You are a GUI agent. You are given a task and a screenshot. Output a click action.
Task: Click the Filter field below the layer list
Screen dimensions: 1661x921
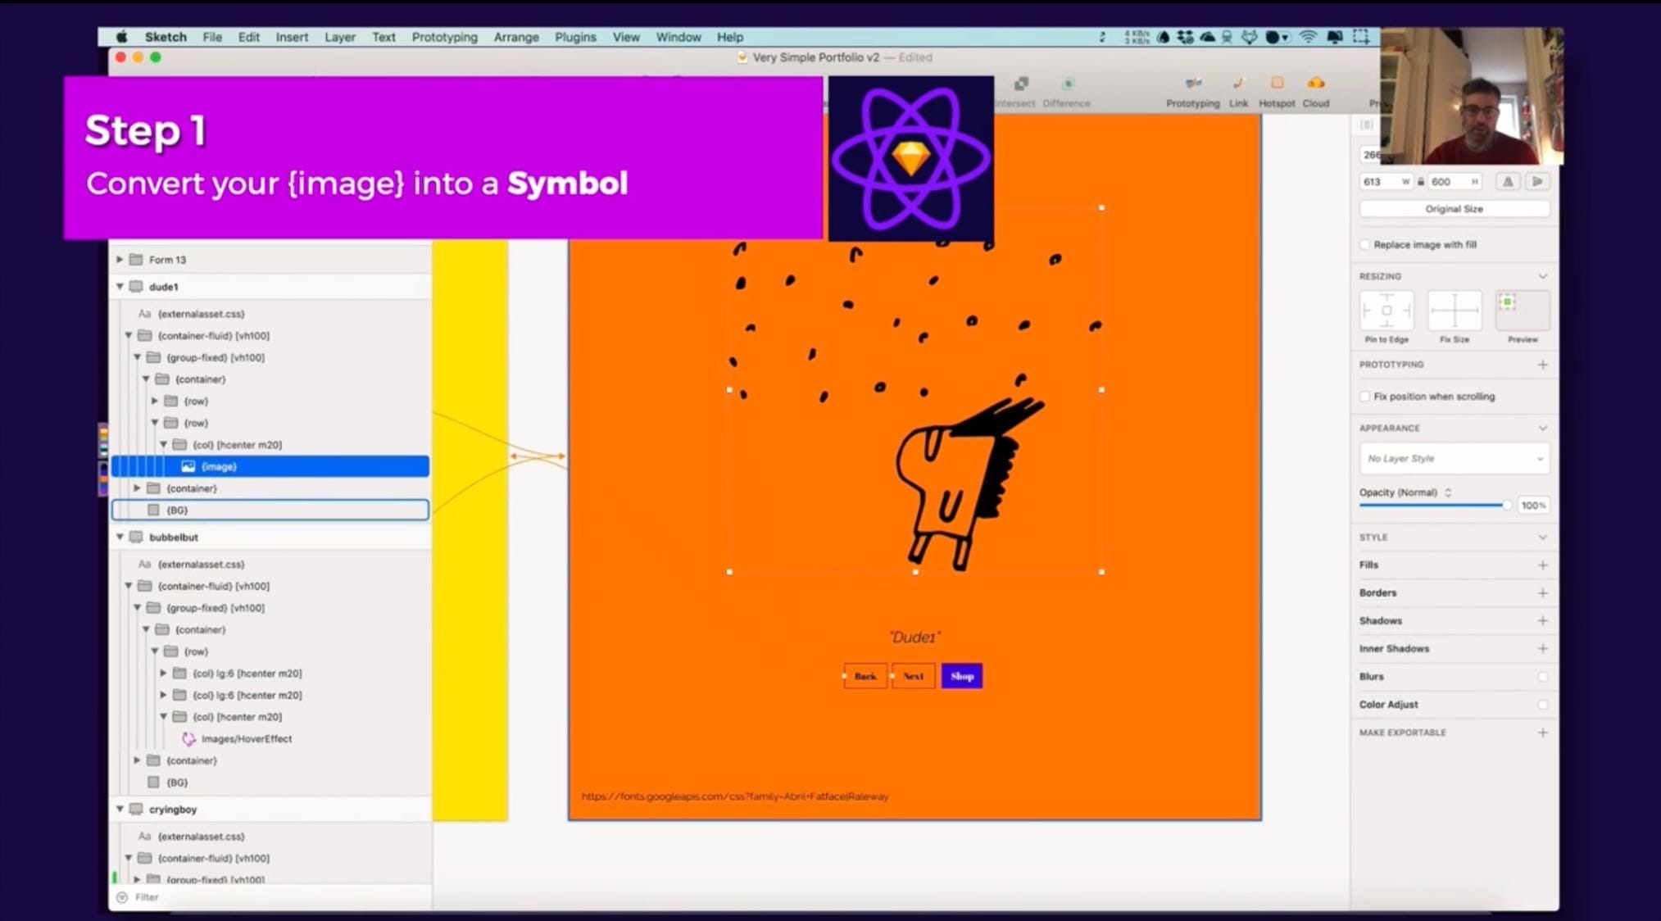147,896
